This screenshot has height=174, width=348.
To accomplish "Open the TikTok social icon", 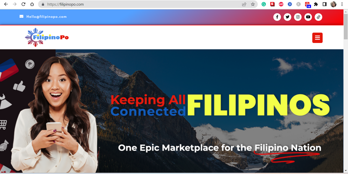I will coord(318,17).
